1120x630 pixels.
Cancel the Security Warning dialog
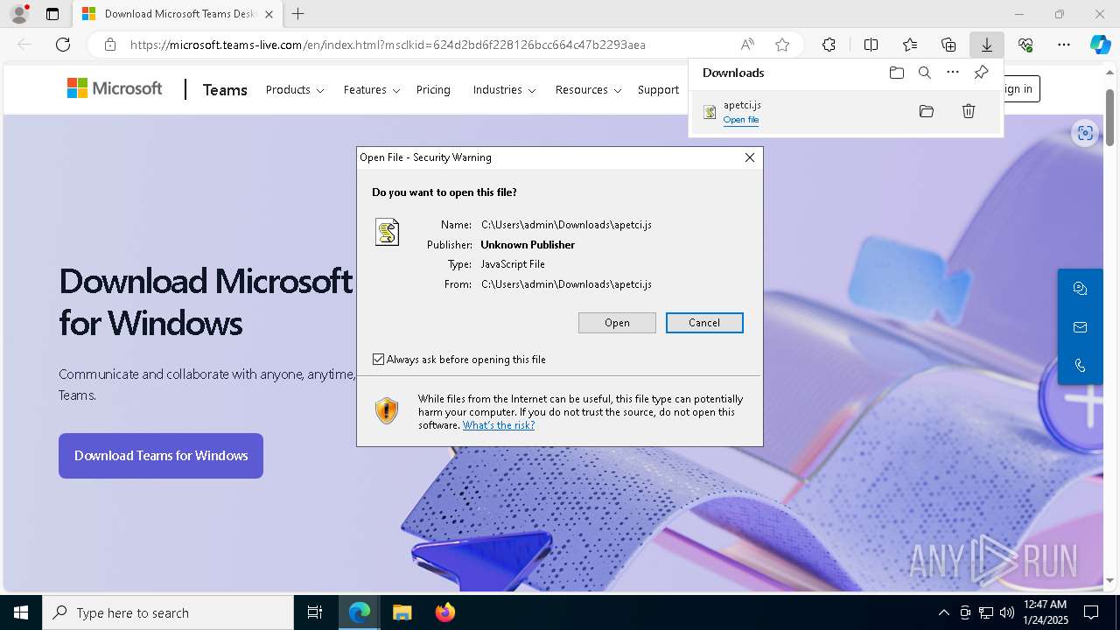coord(704,323)
